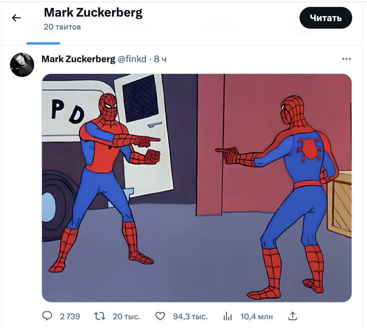Click the like count "94,3 тыс."
Screen dimensions: 367x328
click(190, 316)
